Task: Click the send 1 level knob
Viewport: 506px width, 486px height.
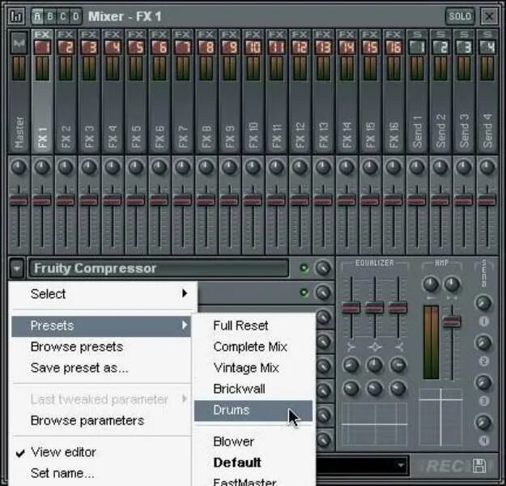Action: (x=483, y=303)
